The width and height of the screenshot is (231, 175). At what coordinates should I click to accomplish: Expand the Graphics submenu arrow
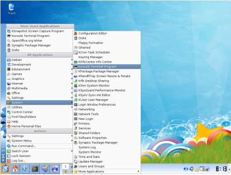click(x=72, y=78)
